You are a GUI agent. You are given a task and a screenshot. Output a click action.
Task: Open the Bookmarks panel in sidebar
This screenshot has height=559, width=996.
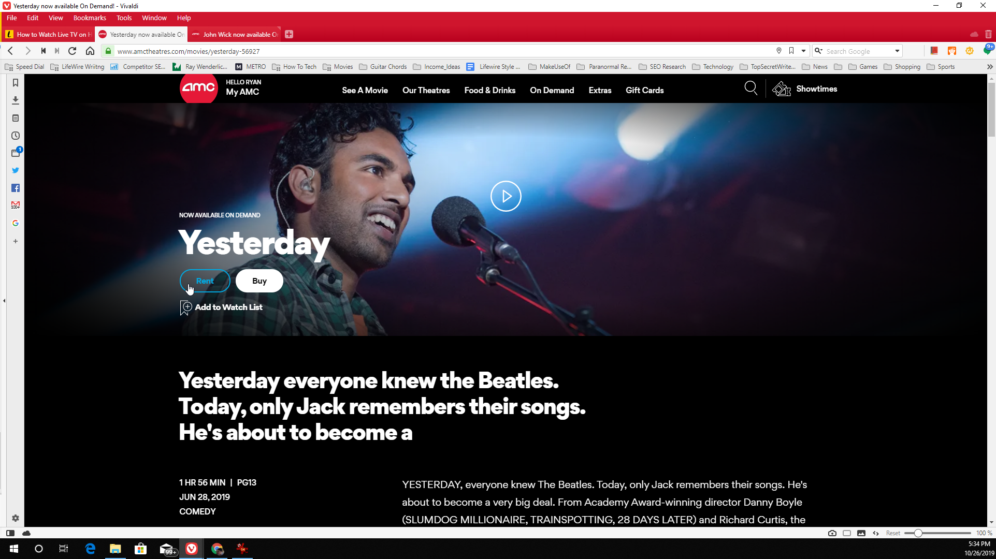tap(16, 83)
